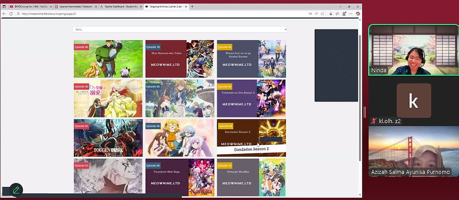Open the grey-haired character Episode 05 card
Image resolution: width=459 pixels, height=200 pixels.
point(108,177)
